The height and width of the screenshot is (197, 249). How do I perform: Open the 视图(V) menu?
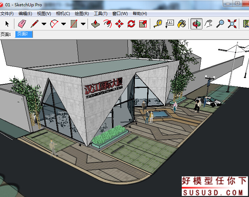click(x=44, y=14)
